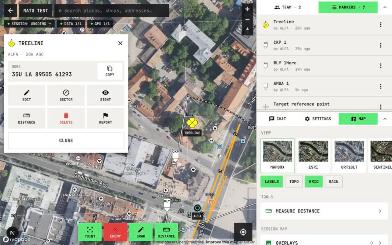Switch to the Team tab
This screenshot has width=392, height=245.
click(x=288, y=7)
